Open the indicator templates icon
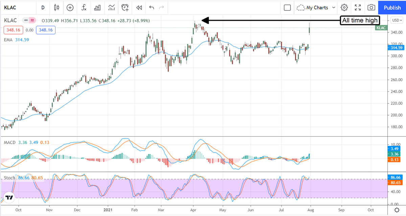The height and width of the screenshot is (216, 406). pos(111,7)
